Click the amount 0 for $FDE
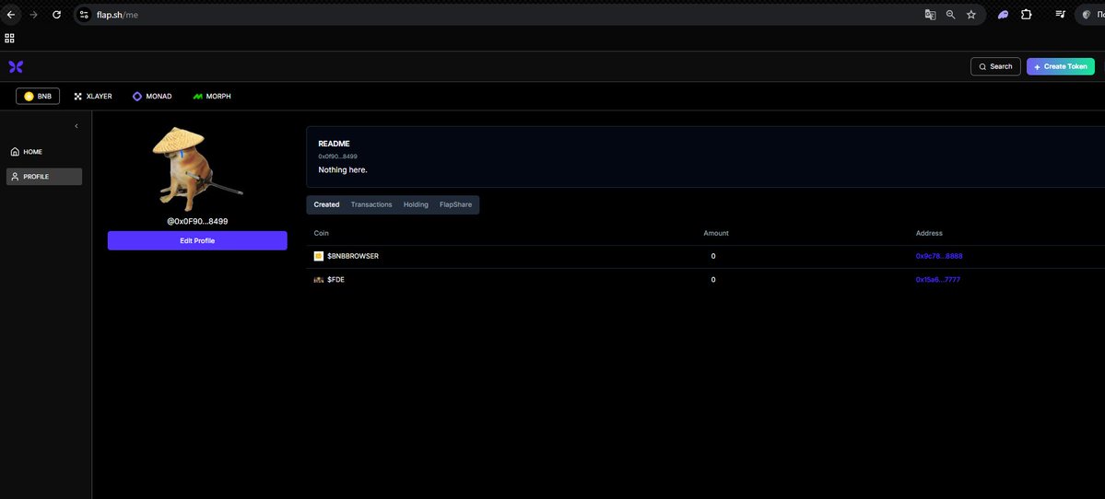 (x=713, y=279)
